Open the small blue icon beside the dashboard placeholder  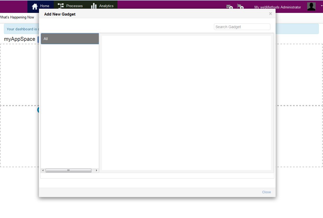[38, 110]
